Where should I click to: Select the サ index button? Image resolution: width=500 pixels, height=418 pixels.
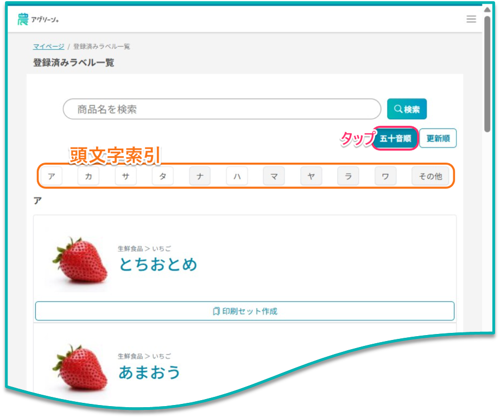[x=125, y=176]
